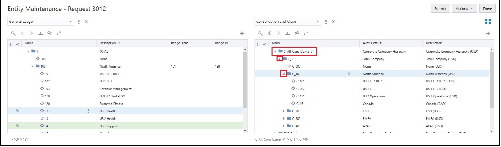Image resolution: width=501 pixels, height=147 pixels.
Task: Click info icon beside Consolidation and Close dropdown
Action: [x=333, y=22]
